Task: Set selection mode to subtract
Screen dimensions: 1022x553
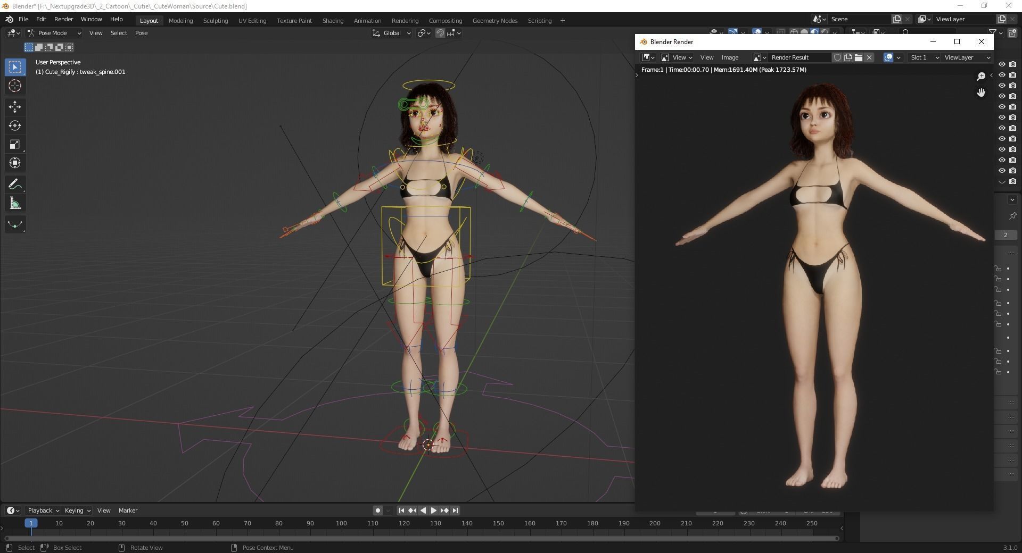Action: (x=49, y=47)
